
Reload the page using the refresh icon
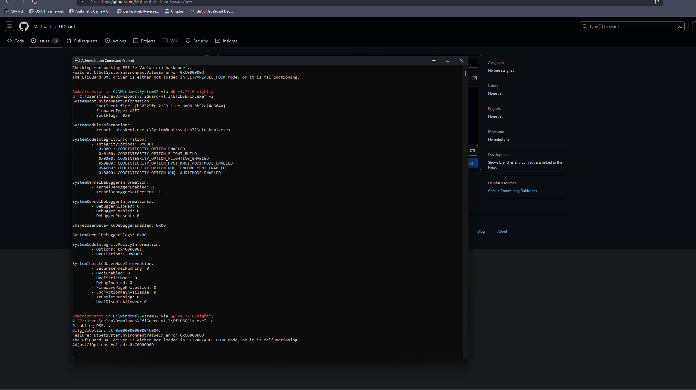click(35, 2)
